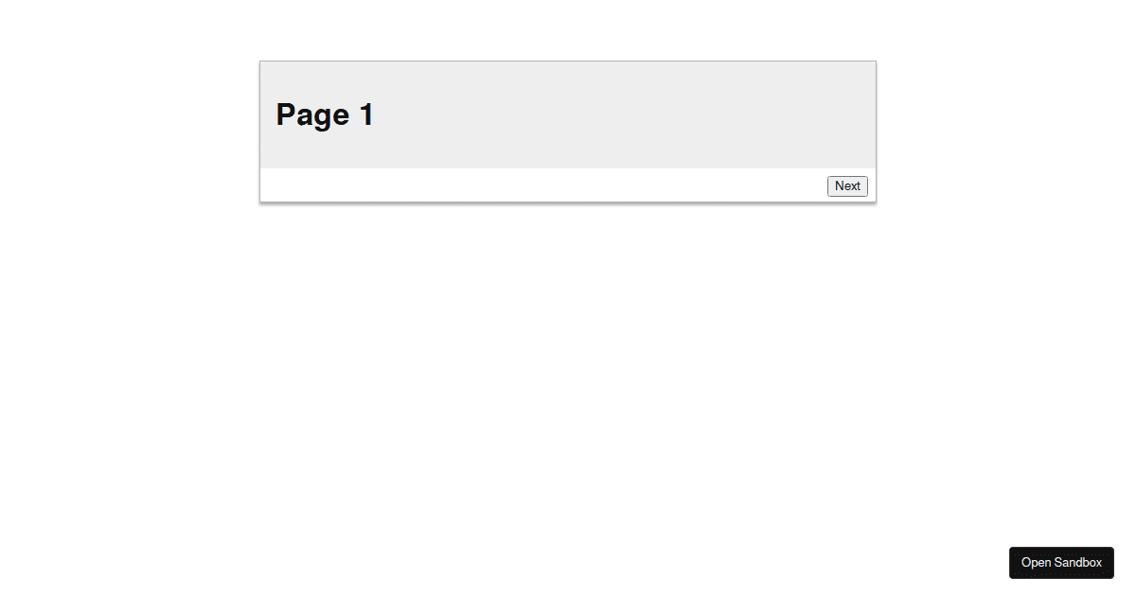Viewport: 1136px width, 596px height.
Task: Click the Next button
Action: (x=847, y=186)
